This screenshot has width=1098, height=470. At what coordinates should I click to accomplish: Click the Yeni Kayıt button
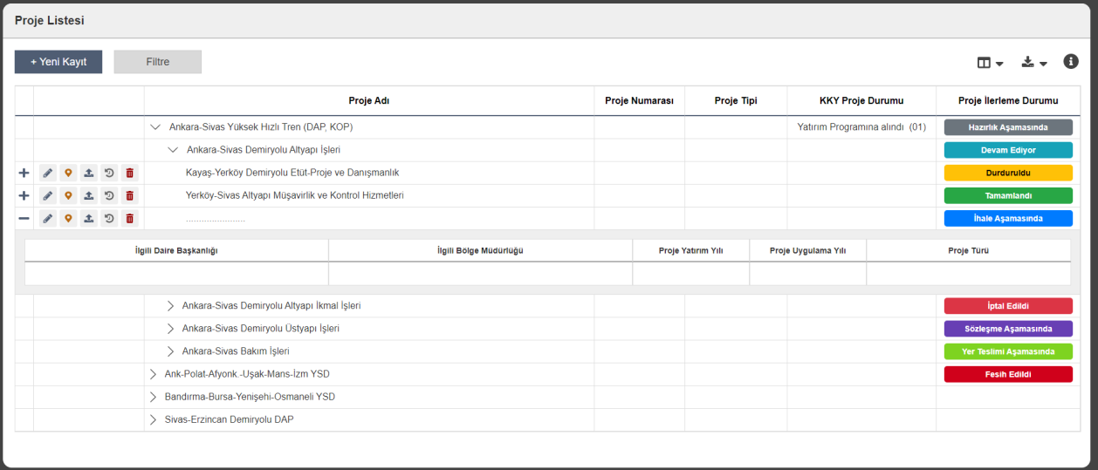pyautogui.click(x=58, y=62)
